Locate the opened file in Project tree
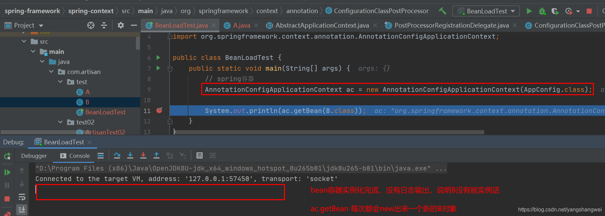This screenshot has width=605, height=216. tap(91, 25)
